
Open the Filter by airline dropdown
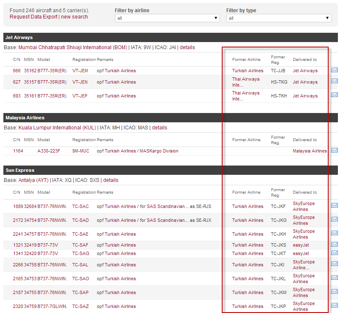click(x=167, y=18)
